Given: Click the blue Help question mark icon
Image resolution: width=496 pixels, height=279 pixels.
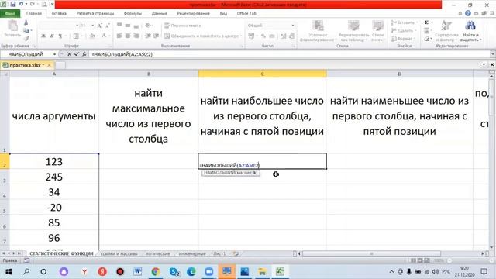Looking at the screenshot, I should (468, 13).
